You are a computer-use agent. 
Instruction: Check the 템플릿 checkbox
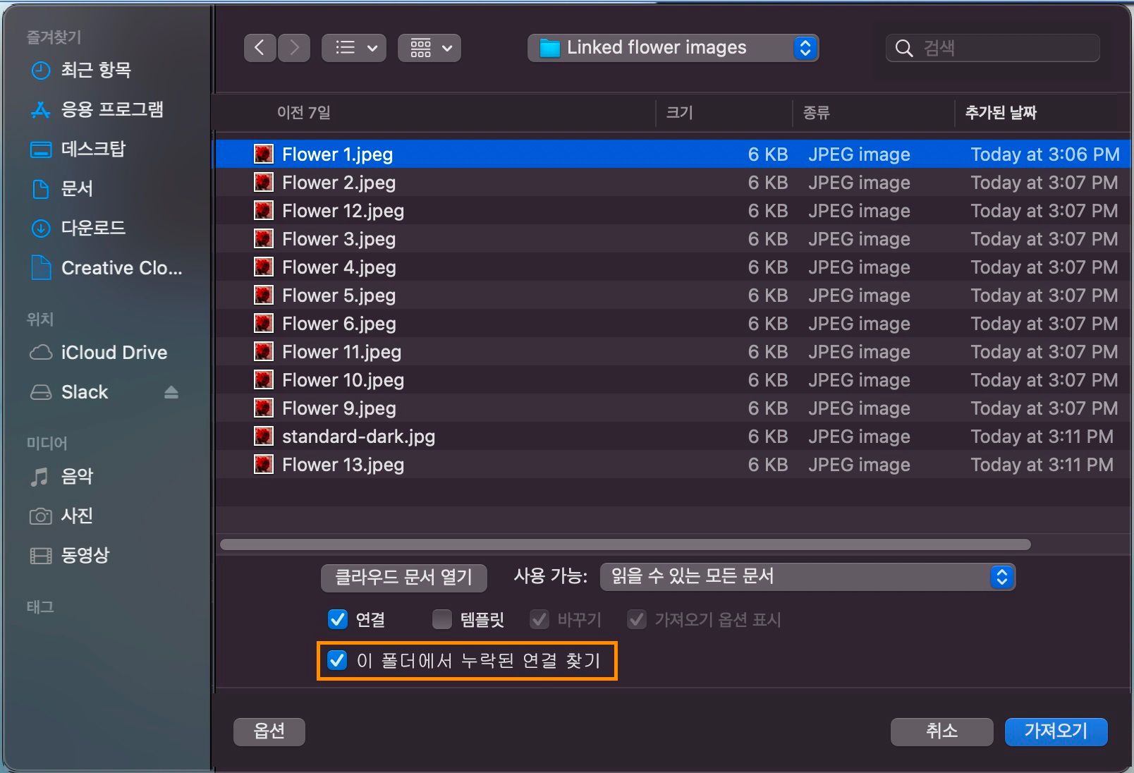(442, 620)
